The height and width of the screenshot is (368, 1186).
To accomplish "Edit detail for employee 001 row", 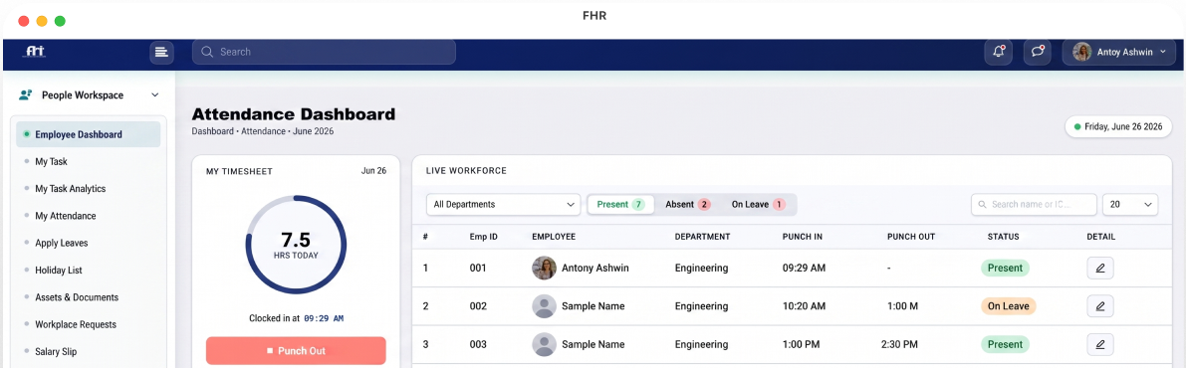I will point(1099,268).
